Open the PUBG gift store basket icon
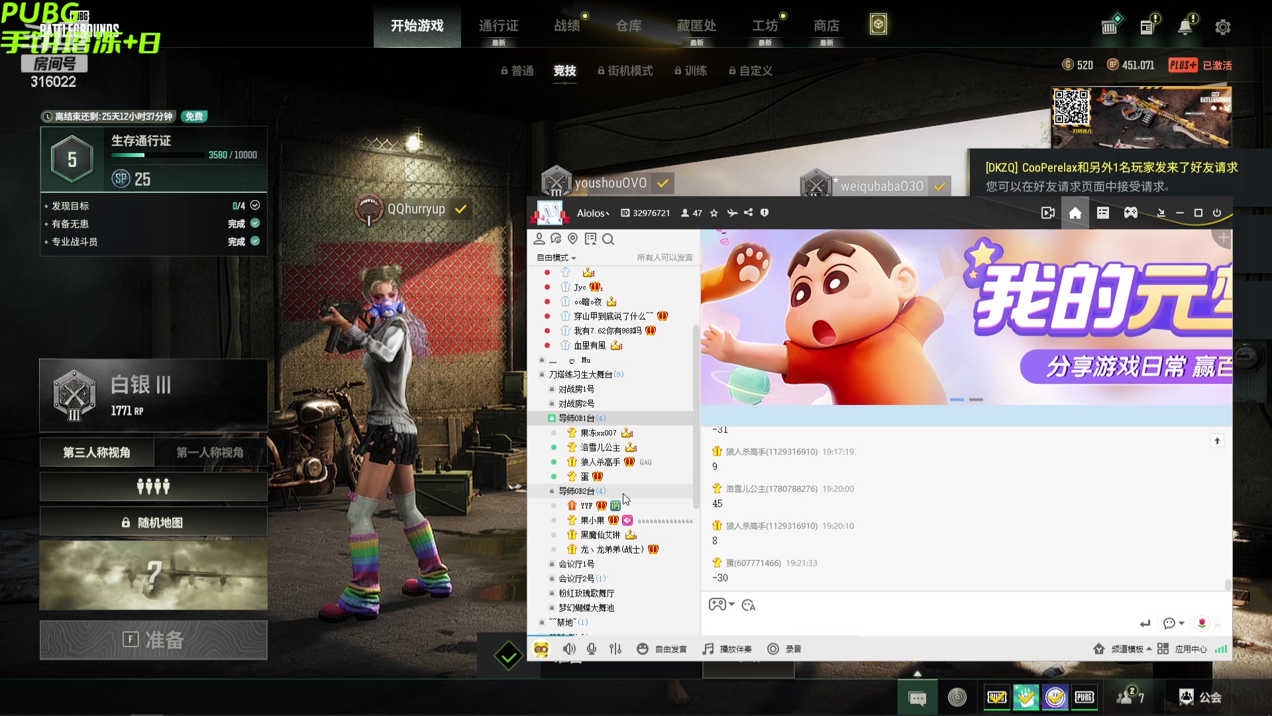Viewport: 1272px width, 716px height. [1110, 27]
